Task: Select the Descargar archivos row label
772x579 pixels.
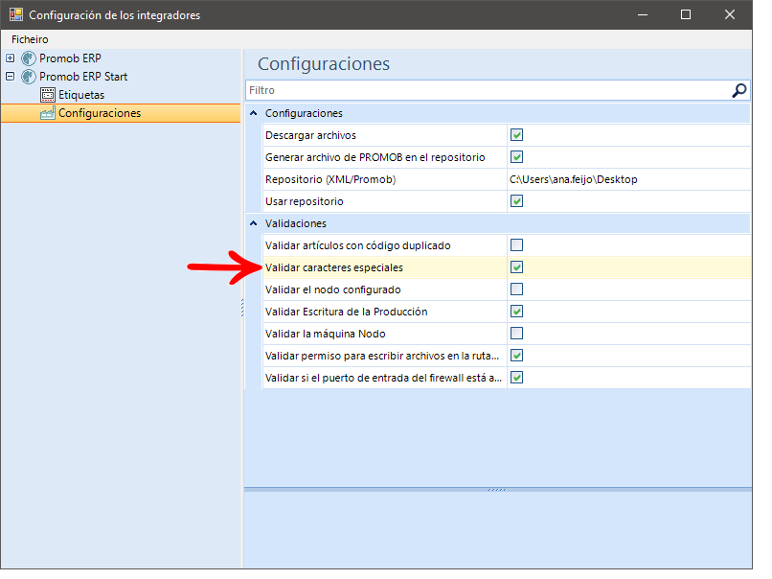Action: click(310, 135)
